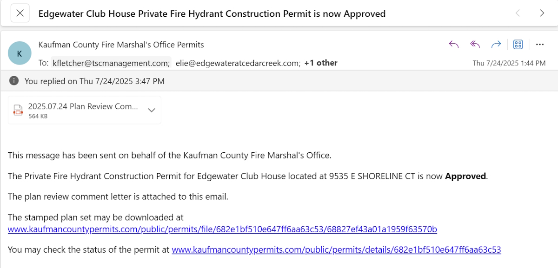558x268 pixels.
Task: Select recipient kfletcher@tscmanagement.com
Action: [110, 63]
